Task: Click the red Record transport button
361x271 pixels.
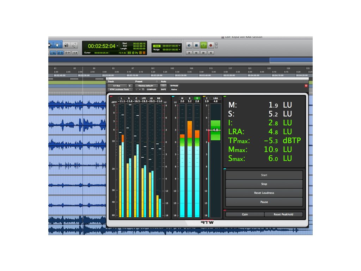Action: coord(210,46)
